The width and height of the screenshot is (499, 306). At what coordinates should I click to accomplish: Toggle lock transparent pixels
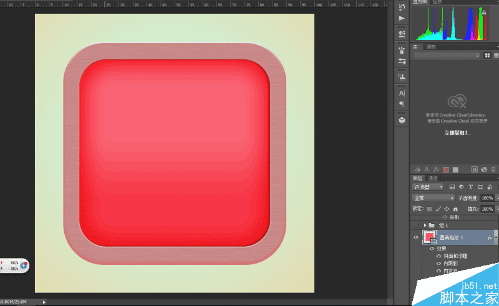pos(429,209)
